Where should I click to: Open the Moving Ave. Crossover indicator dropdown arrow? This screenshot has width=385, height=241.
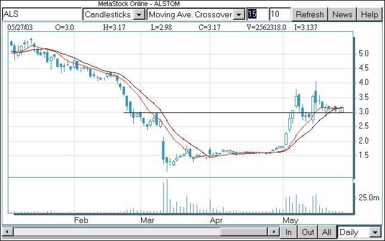click(x=239, y=15)
